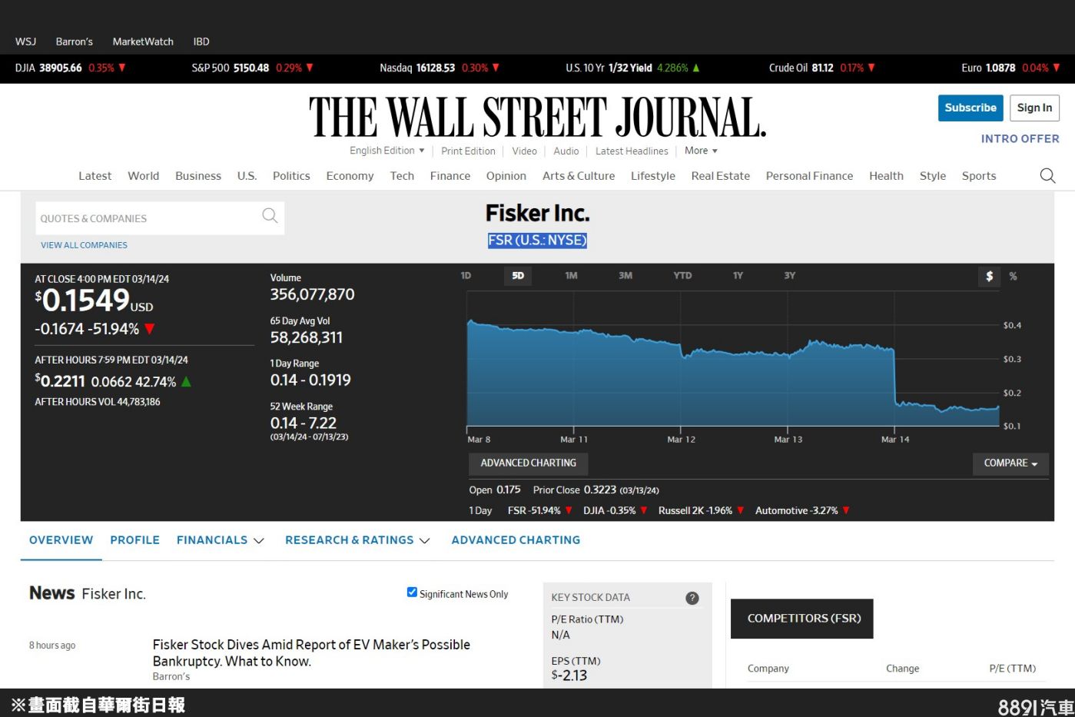The image size is (1075, 717).
Task: Expand the English Edition dropdown
Action: pos(387,151)
